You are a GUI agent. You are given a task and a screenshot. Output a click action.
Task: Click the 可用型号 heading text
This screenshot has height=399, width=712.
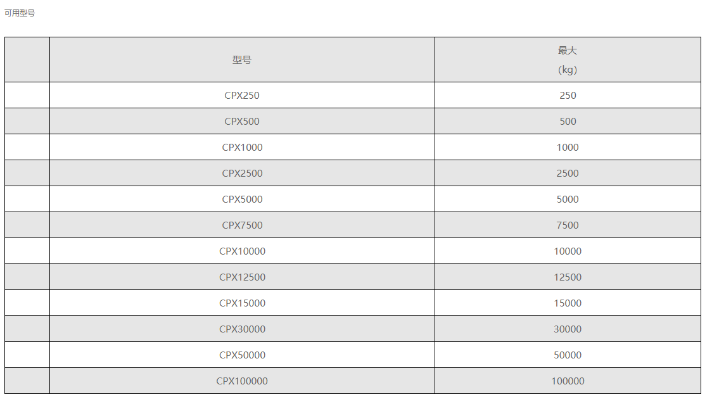(20, 13)
